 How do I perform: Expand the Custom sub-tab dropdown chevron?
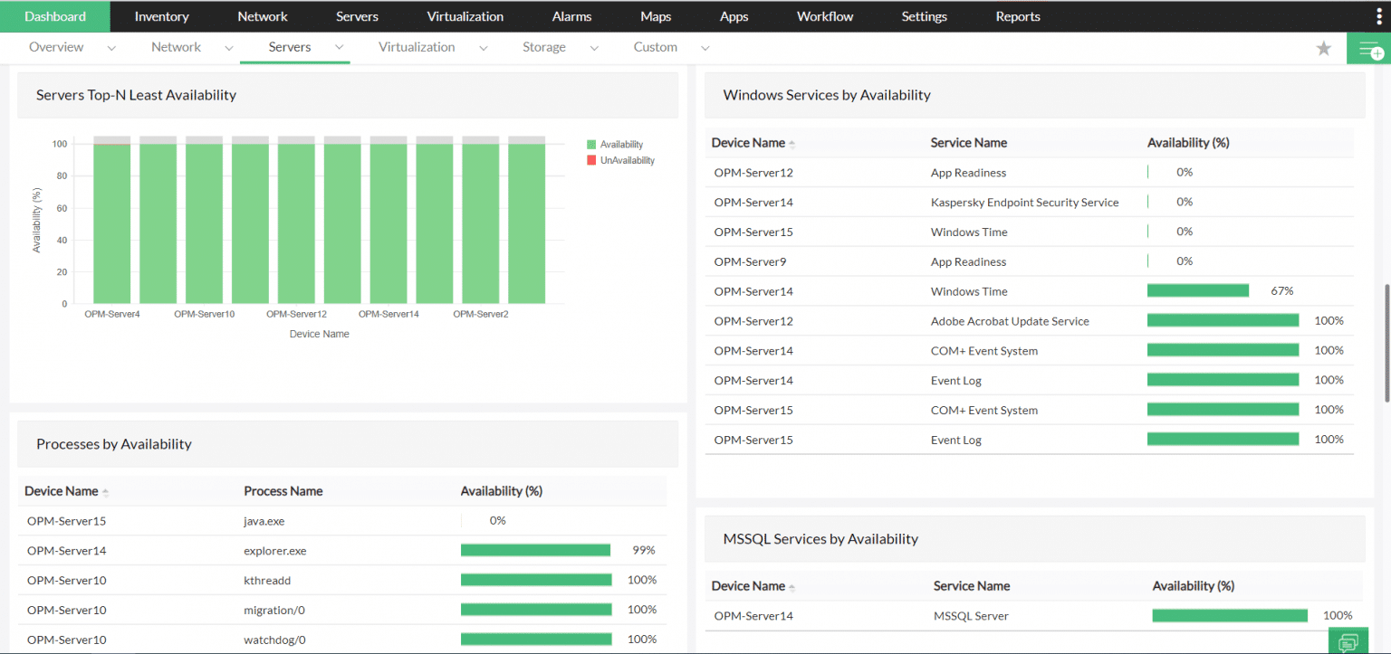pyautogui.click(x=705, y=48)
